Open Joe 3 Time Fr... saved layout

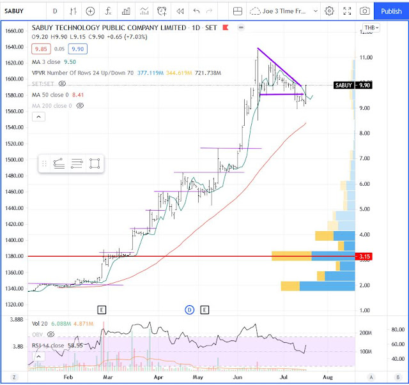click(277, 11)
